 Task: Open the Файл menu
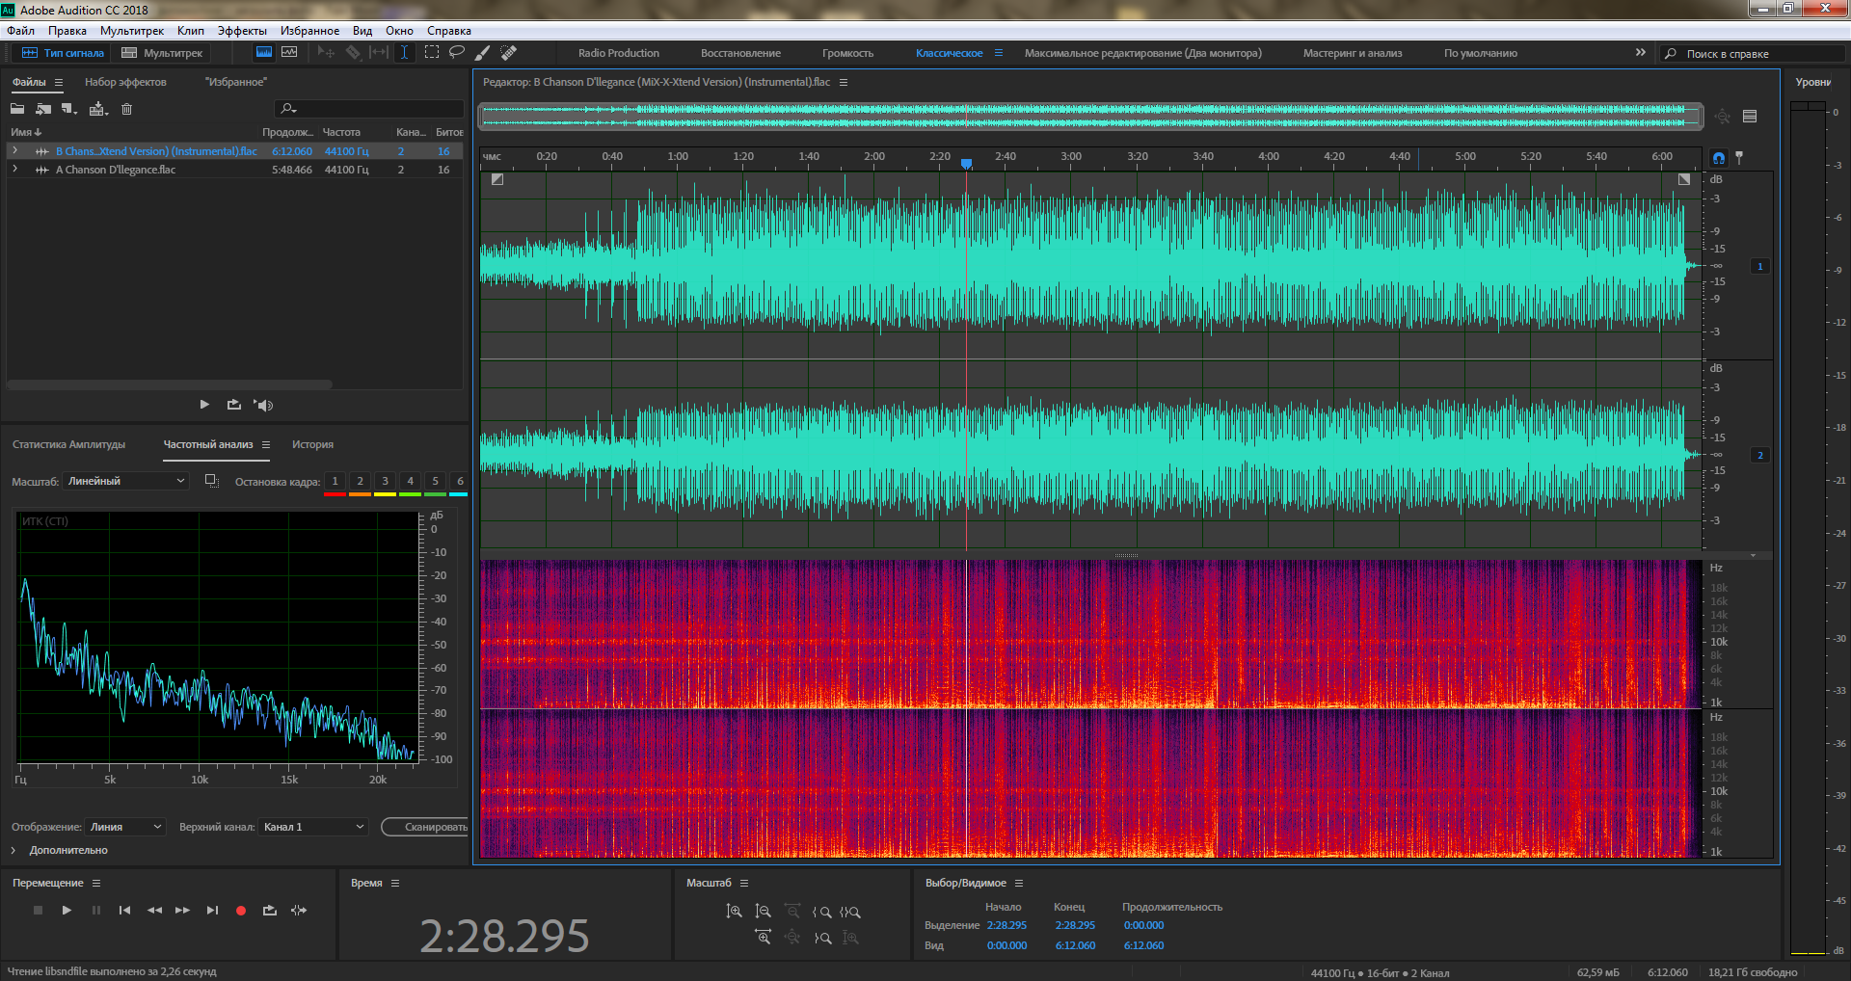[x=20, y=31]
